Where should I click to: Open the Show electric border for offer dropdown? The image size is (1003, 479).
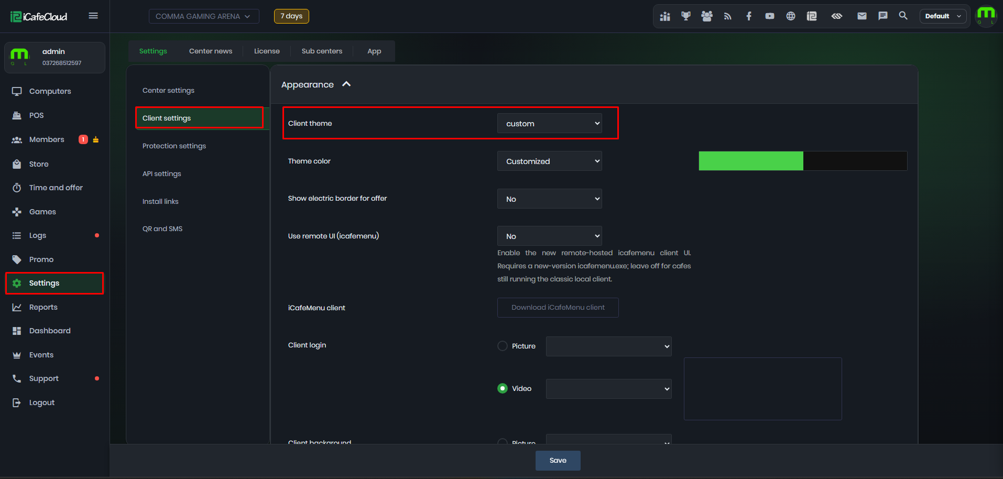pos(550,199)
